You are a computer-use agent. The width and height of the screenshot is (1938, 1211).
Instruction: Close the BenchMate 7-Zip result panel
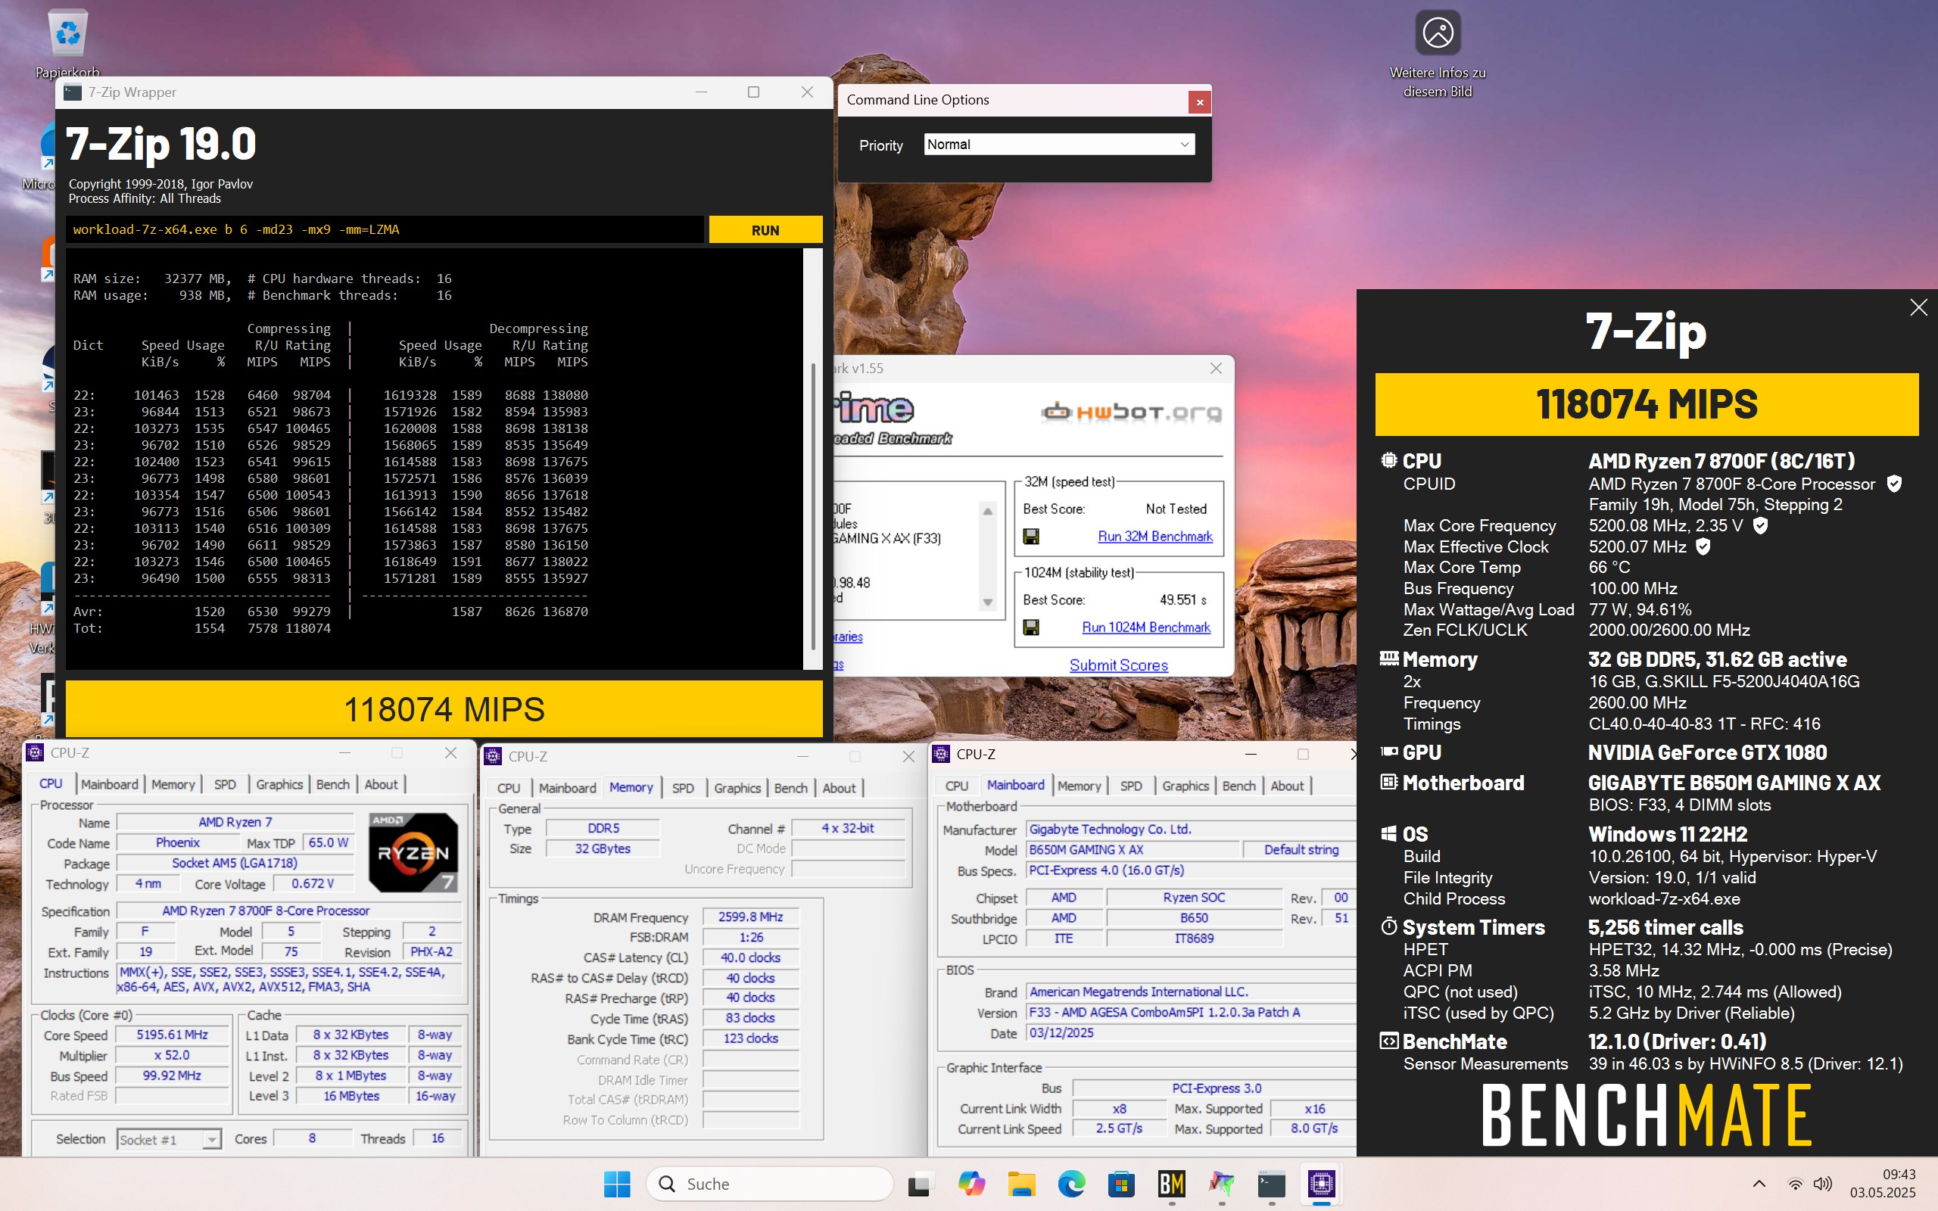tap(1918, 307)
